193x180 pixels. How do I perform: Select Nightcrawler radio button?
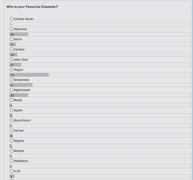click(12, 90)
